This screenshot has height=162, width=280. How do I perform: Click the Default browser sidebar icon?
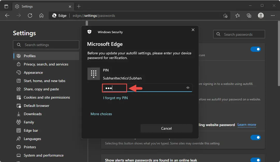[19, 106]
